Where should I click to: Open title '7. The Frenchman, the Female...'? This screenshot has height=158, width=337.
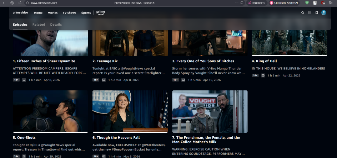tap(206, 139)
